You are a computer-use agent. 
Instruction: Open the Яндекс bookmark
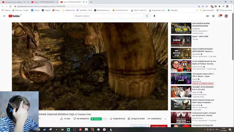[56, 10]
